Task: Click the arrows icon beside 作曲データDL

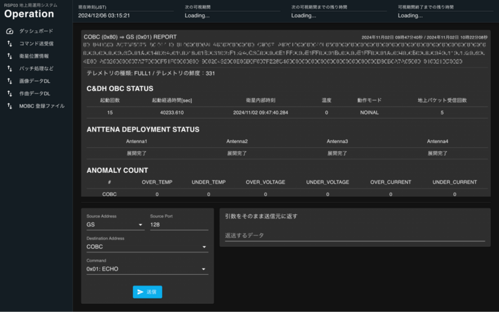Action: [x=9, y=94]
